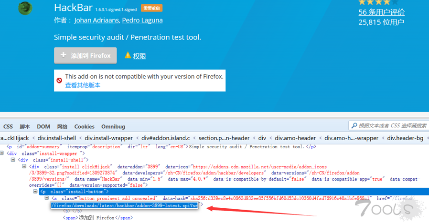The width and height of the screenshot is (429, 224).
Task: Open author Pedro Laguna link
Action: pos(142,20)
